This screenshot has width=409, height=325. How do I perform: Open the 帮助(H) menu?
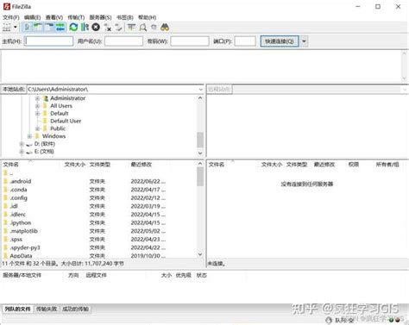coord(147,17)
